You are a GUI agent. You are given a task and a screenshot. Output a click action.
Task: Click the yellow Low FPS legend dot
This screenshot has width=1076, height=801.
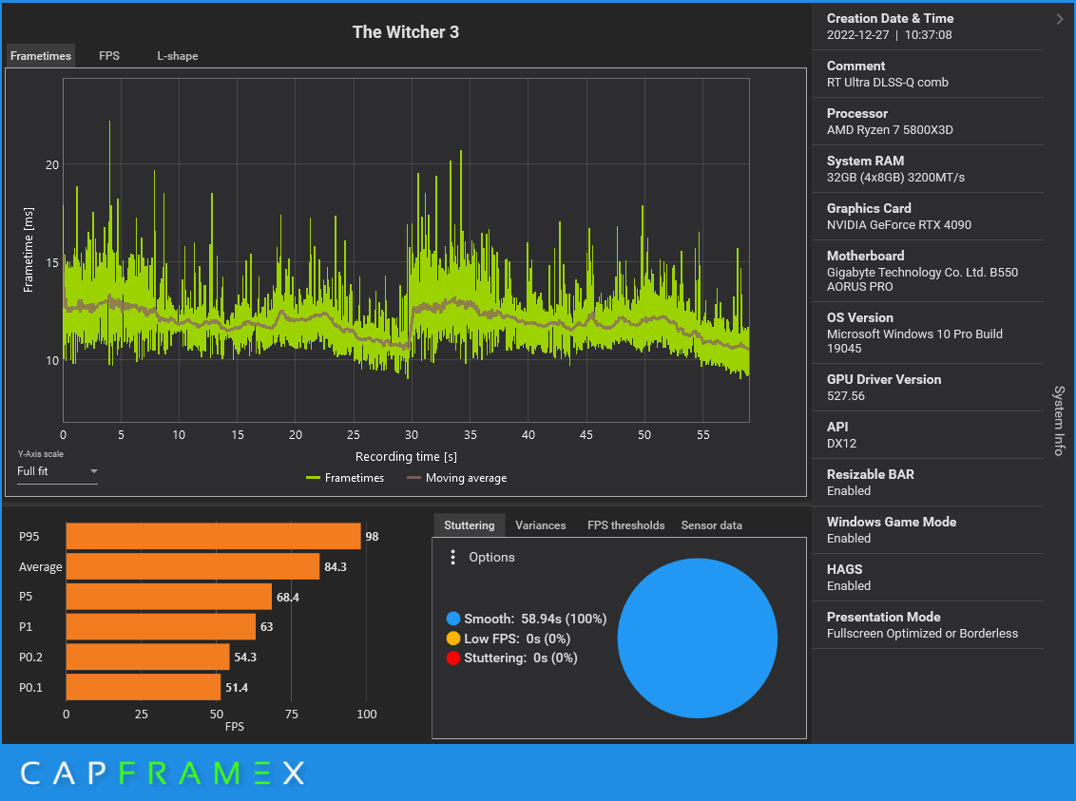[x=452, y=639]
